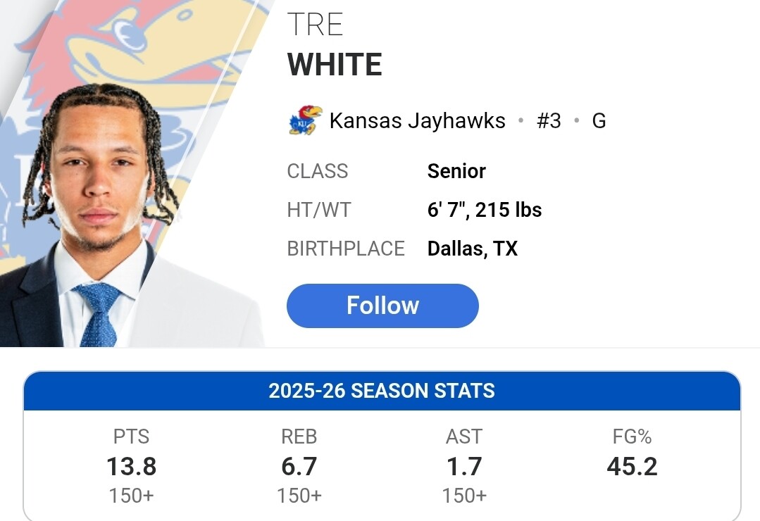The image size is (760, 521).
Task: Click the 1.7 assists stat
Action: click(x=463, y=466)
